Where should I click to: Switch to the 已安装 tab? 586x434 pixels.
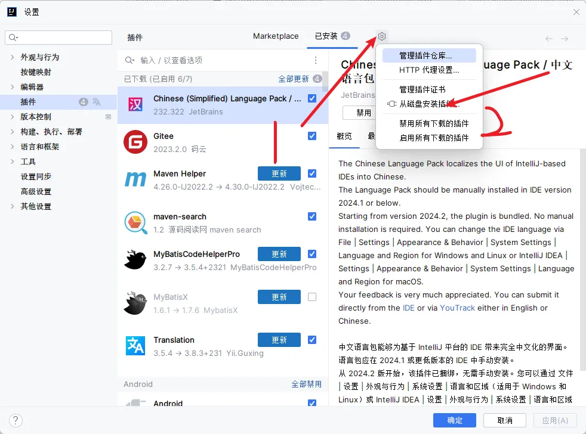point(332,36)
